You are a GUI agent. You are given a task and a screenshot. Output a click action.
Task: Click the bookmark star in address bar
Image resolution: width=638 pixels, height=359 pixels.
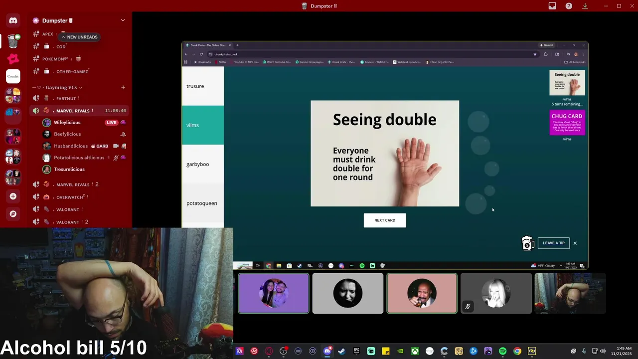point(535,54)
